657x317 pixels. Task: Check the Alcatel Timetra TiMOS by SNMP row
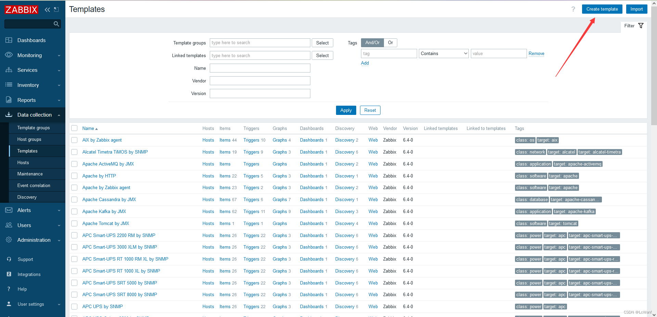click(x=74, y=152)
